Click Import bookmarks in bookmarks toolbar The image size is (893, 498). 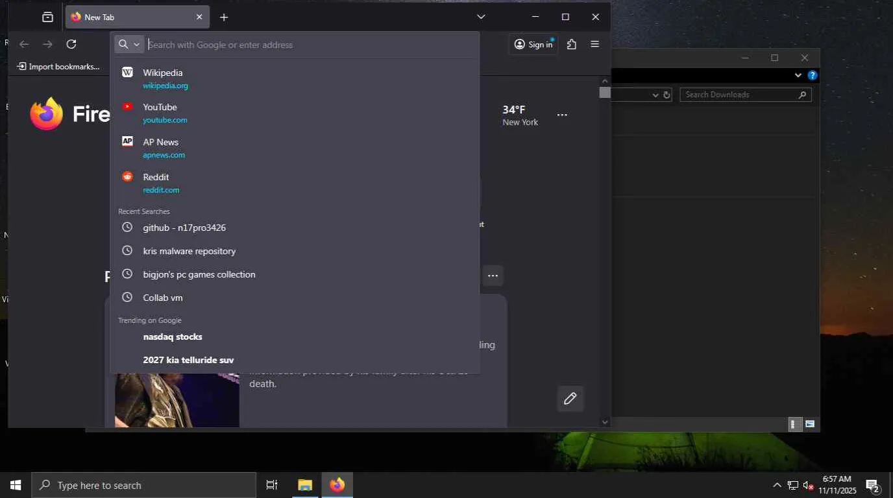(58, 66)
